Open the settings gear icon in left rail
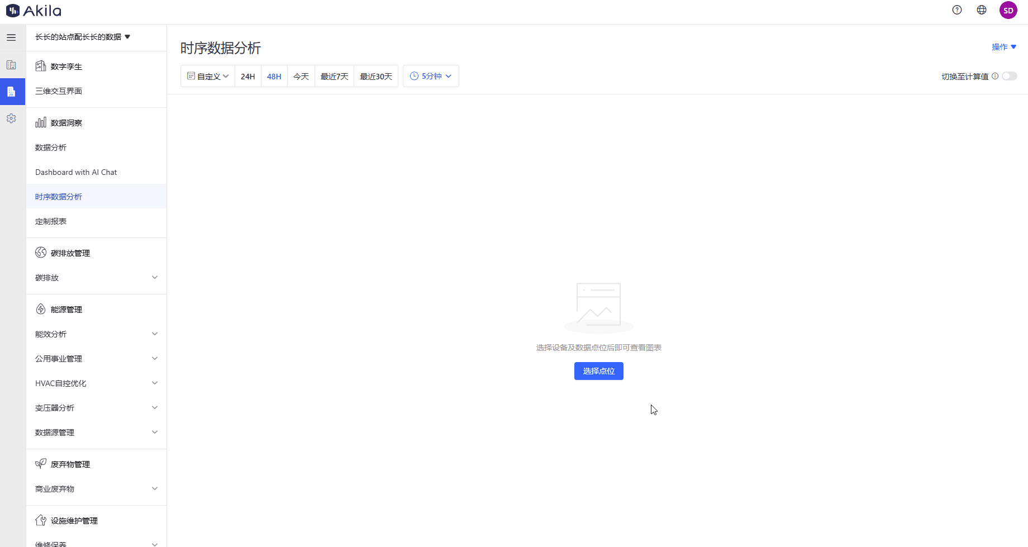Viewport: 1028px width, 547px height. point(11,118)
